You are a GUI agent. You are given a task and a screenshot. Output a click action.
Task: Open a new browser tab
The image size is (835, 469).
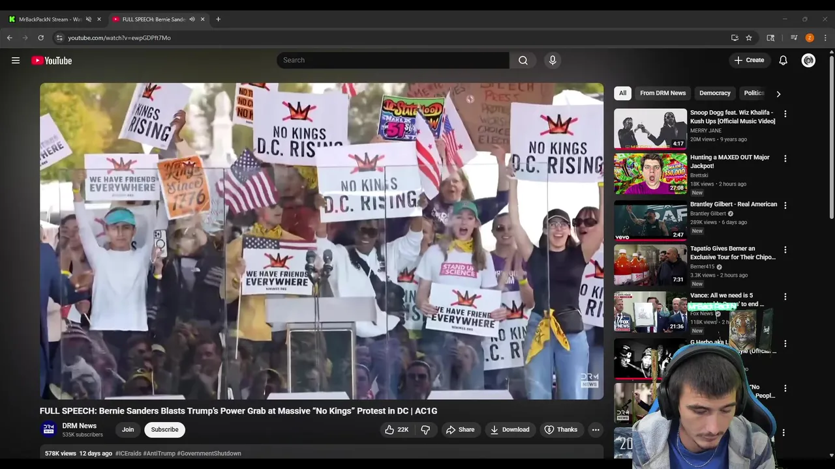[x=218, y=19]
